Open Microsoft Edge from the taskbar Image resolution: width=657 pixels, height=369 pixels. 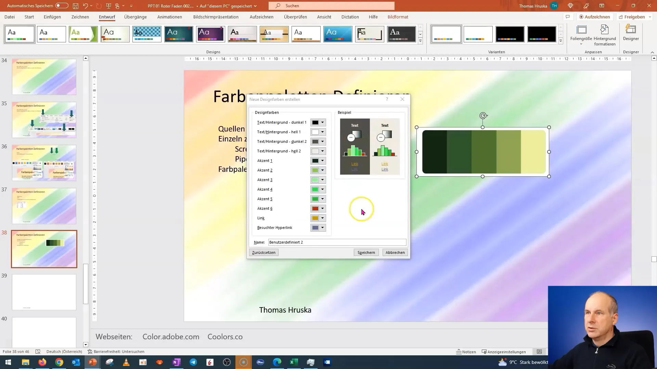(277, 362)
